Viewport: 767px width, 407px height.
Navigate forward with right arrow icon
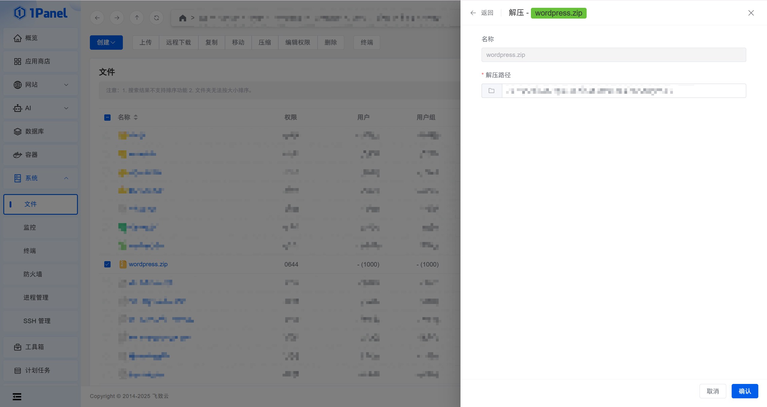117,18
